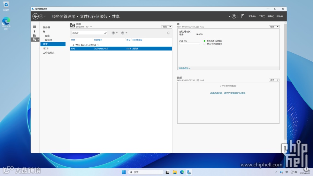313x176 pixels.
Task: Open the Windows Start menu
Action: [x=124, y=172]
